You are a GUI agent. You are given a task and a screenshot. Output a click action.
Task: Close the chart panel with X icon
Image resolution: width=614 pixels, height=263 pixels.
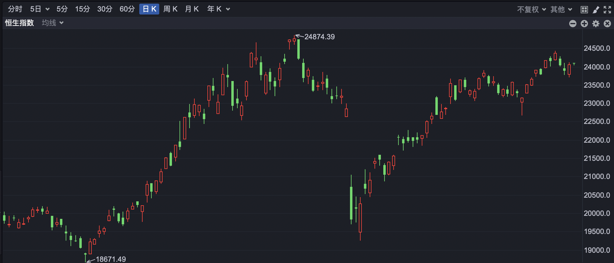click(x=607, y=24)
